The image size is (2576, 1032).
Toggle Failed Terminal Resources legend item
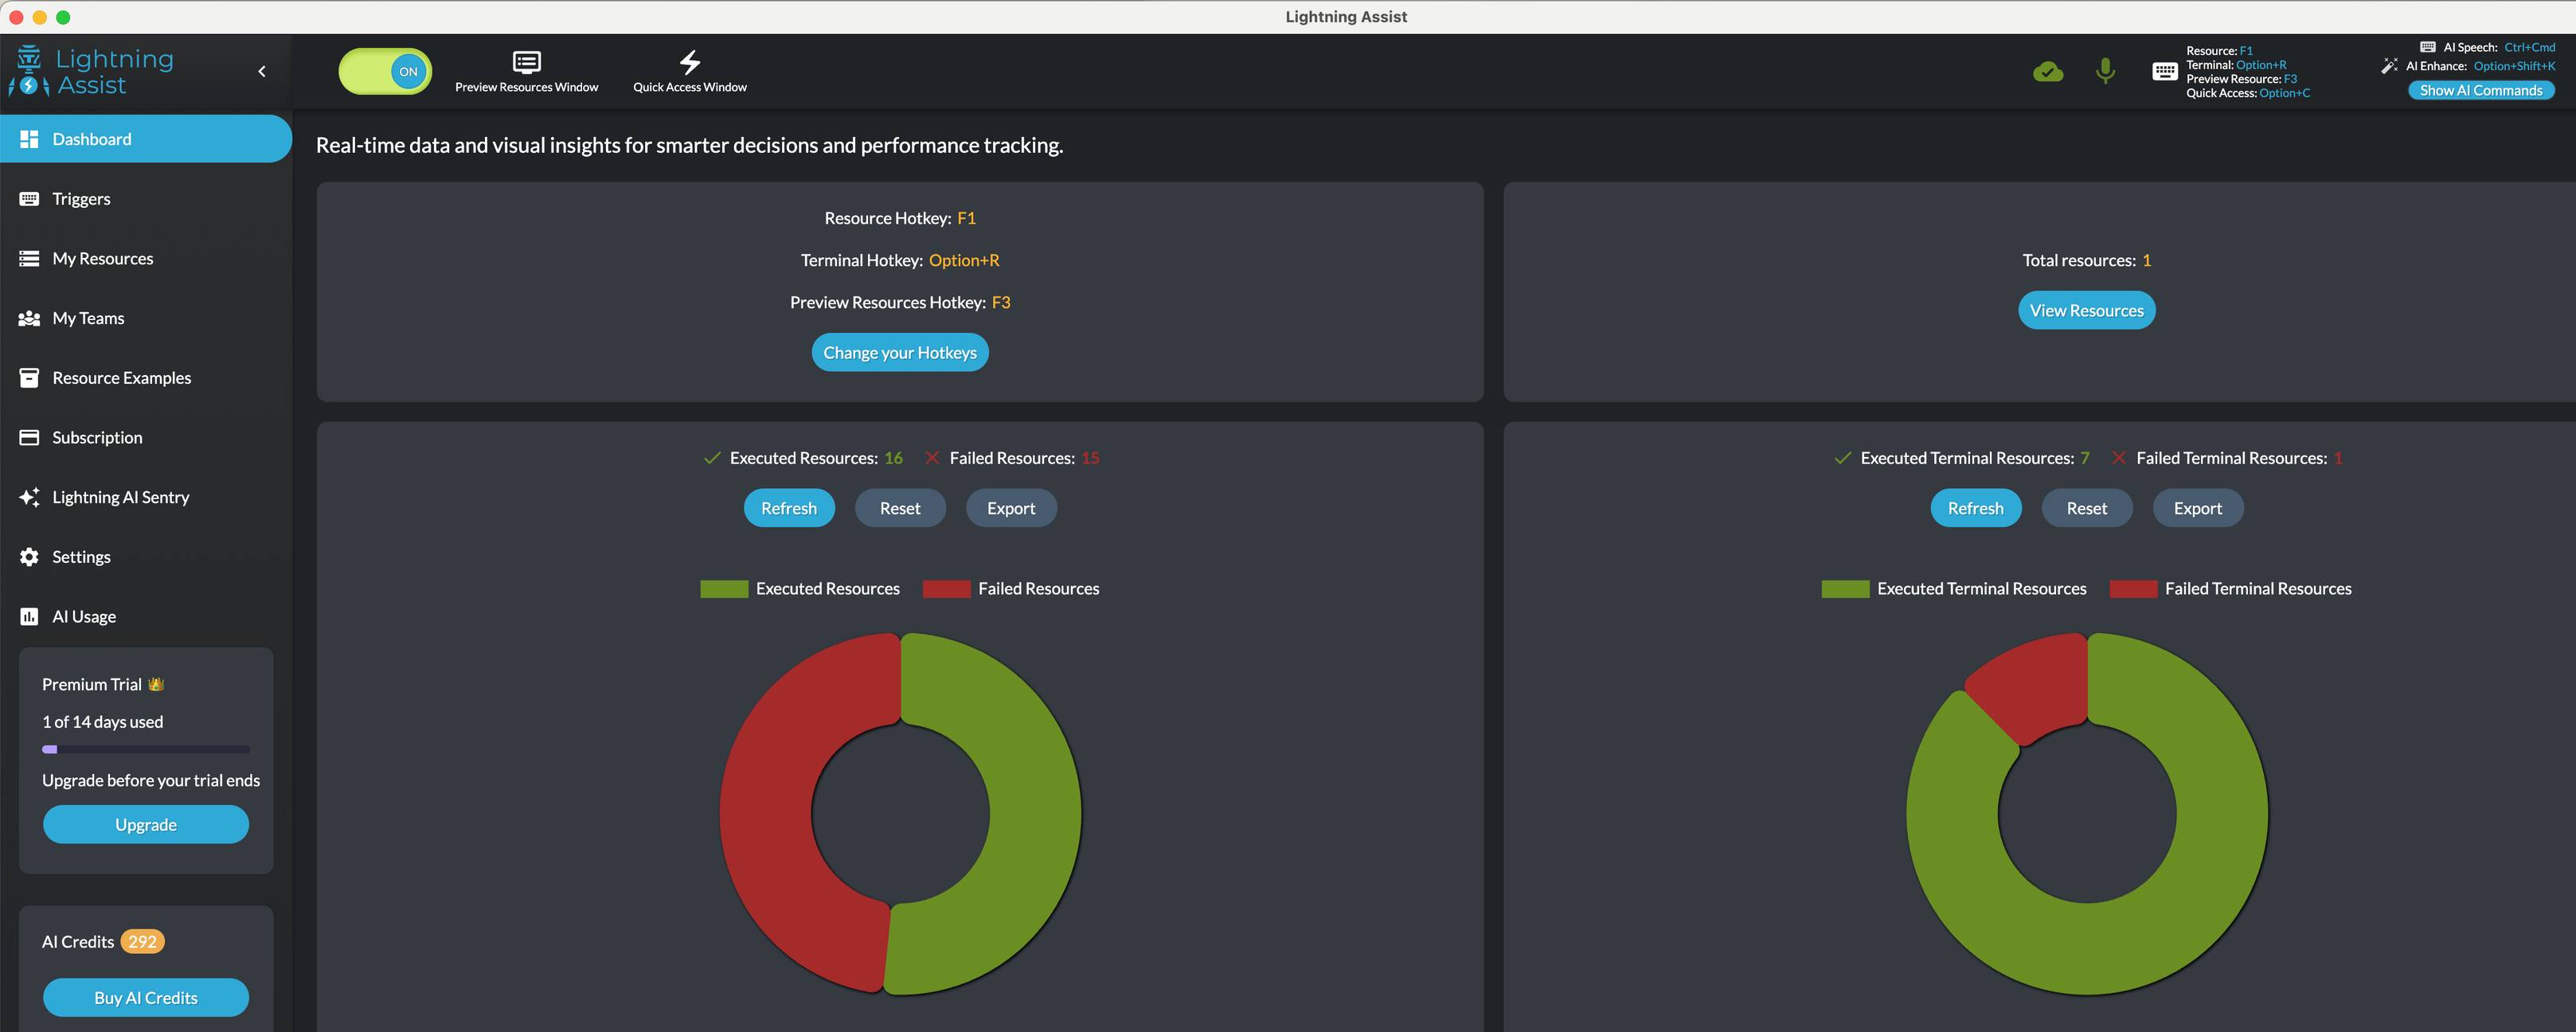tap(2230, 589)
